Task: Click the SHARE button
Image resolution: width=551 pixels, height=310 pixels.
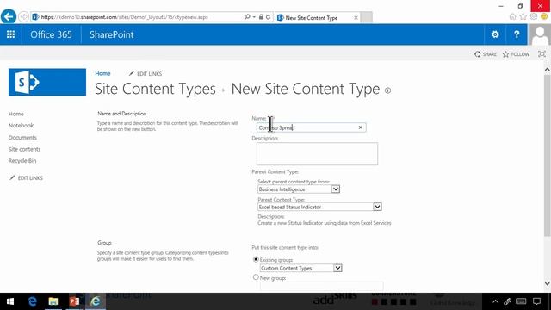Action: click(486, 54)
